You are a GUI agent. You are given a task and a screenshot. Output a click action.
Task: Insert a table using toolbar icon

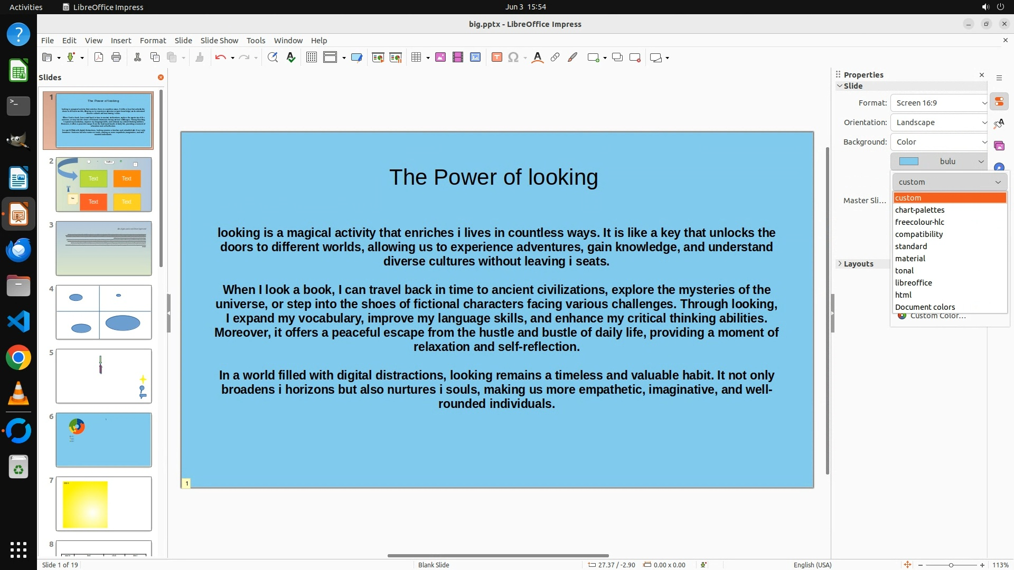[416, 58]
